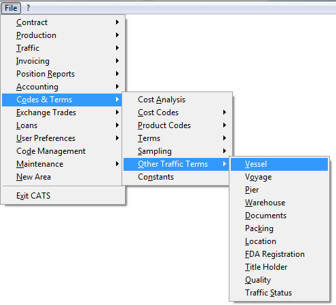Choose Code Management from the menu
Viewport: 336px width, 305px height.
click(62, 151)
